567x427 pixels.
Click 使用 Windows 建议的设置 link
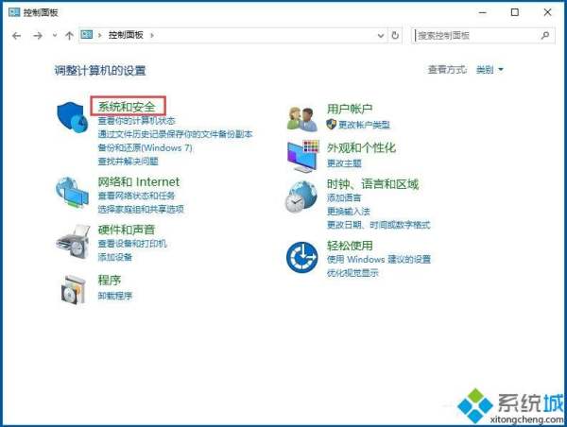tap(379, 259)
